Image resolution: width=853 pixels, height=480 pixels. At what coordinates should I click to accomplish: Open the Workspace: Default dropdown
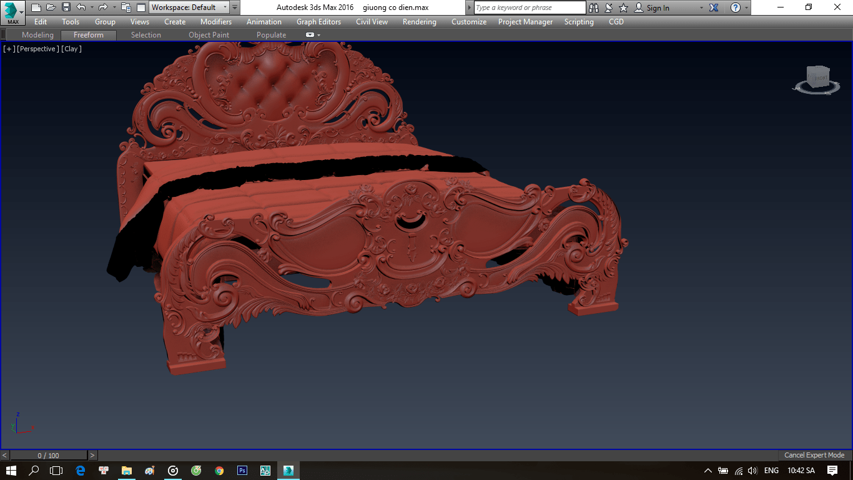click(189, 7)
